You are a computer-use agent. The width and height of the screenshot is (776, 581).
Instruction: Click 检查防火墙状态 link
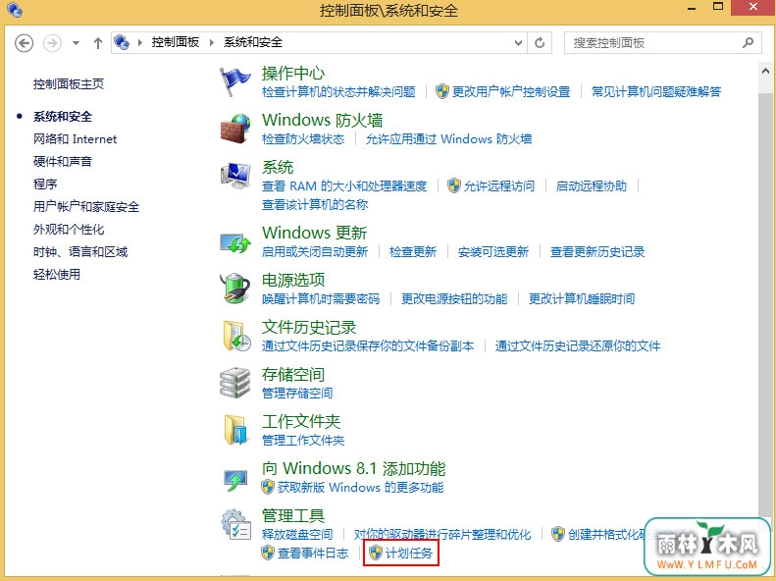pyautogui.click(x=303, y=139)
